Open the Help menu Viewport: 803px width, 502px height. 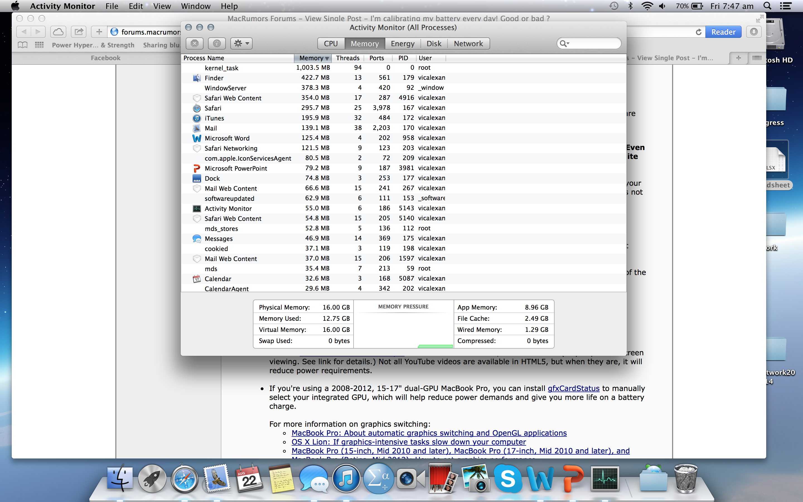(229, 6)
